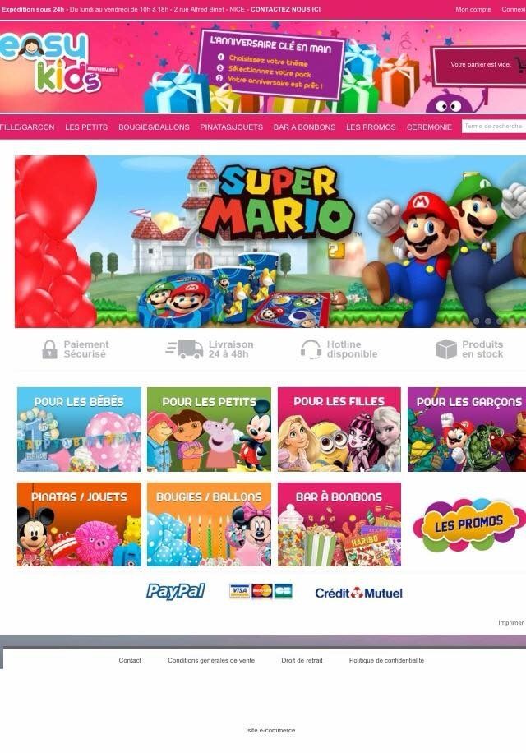Open the shopping cart icon

coord(521,65)
